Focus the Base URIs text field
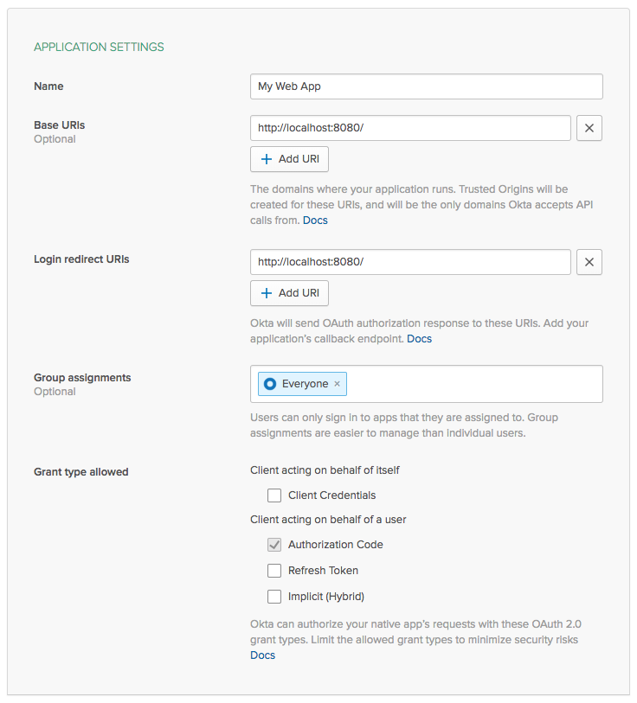Viewport: 637px width, 703px height. 410,128
